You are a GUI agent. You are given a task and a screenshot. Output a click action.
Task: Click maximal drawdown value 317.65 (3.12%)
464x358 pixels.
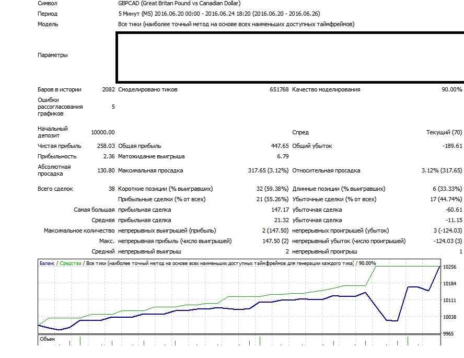[x=268, y=170]
